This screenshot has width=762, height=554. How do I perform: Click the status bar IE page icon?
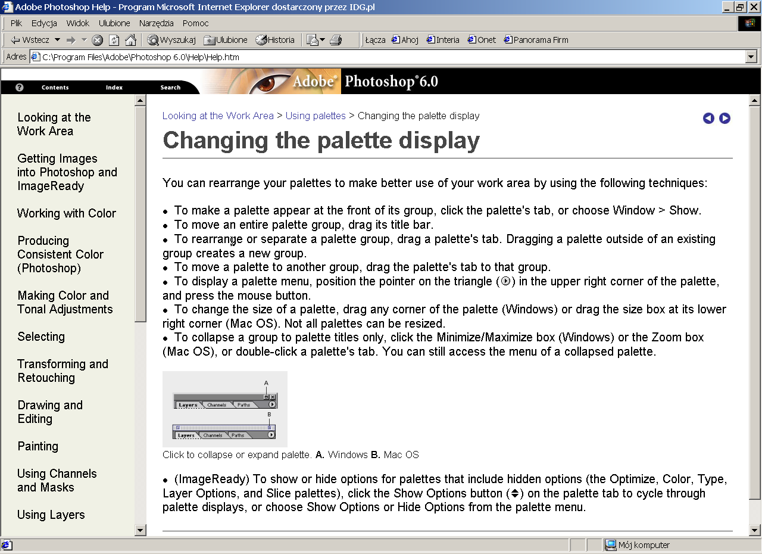point(6,545)
